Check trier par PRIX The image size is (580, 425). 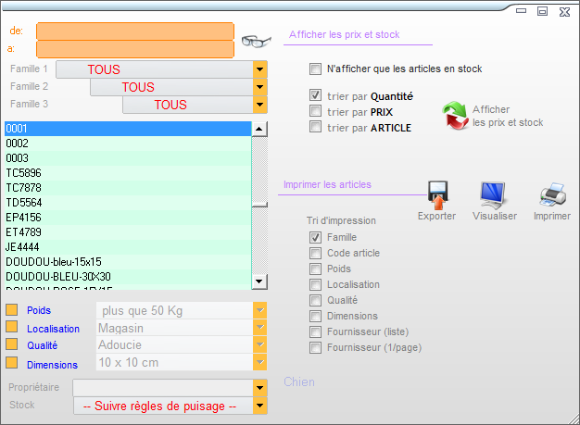point(316,111)
